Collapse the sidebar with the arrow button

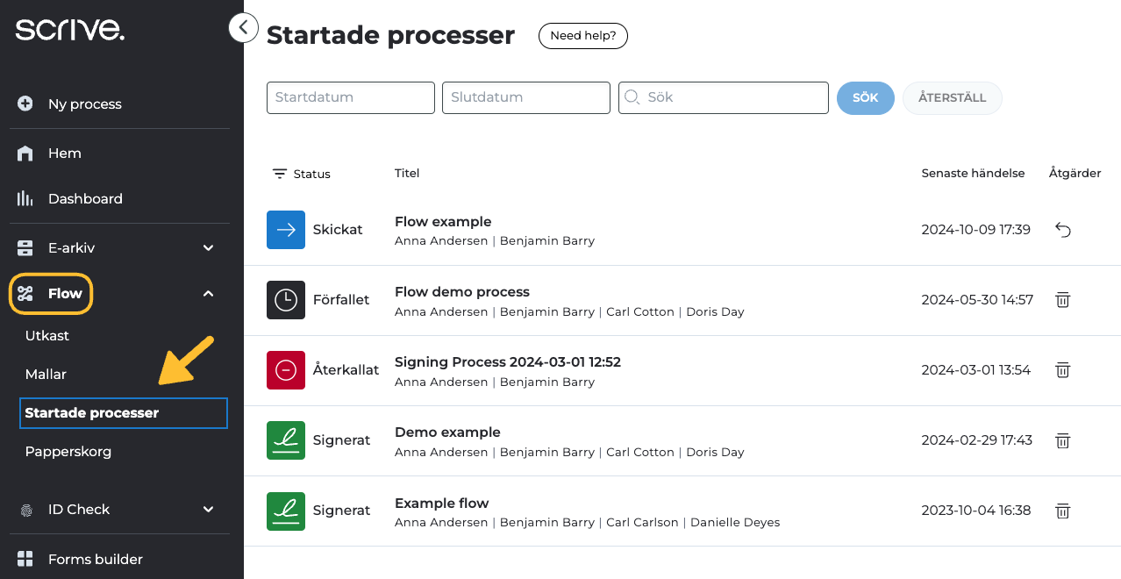pyautogui.click(x=243, y=28)
